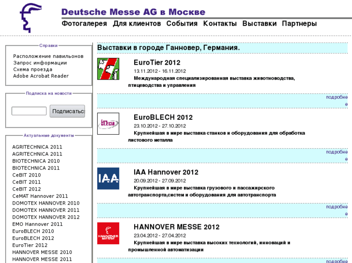Open EuroBLECH 2012 exhibition title
This screenshot has width=352, height=263.
click(163, 117)
